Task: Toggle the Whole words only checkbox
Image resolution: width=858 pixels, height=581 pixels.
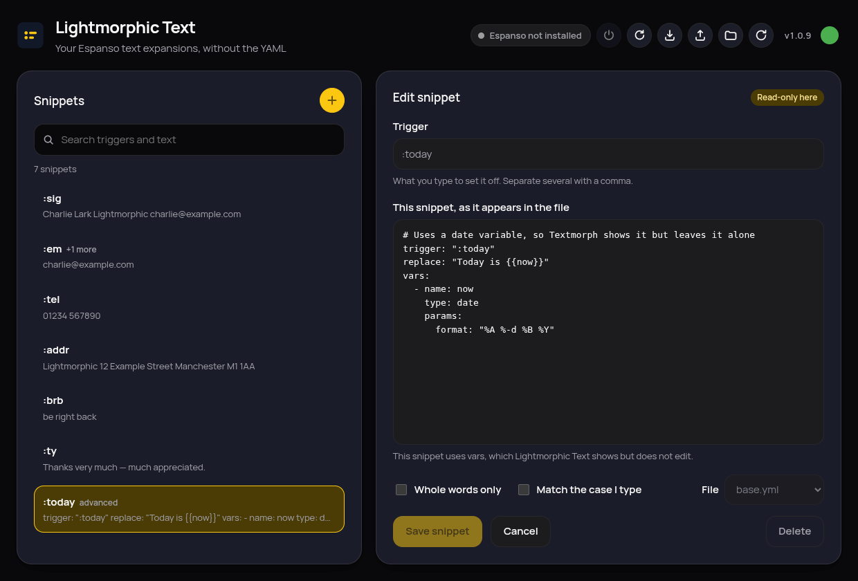Action: (401, 490)
